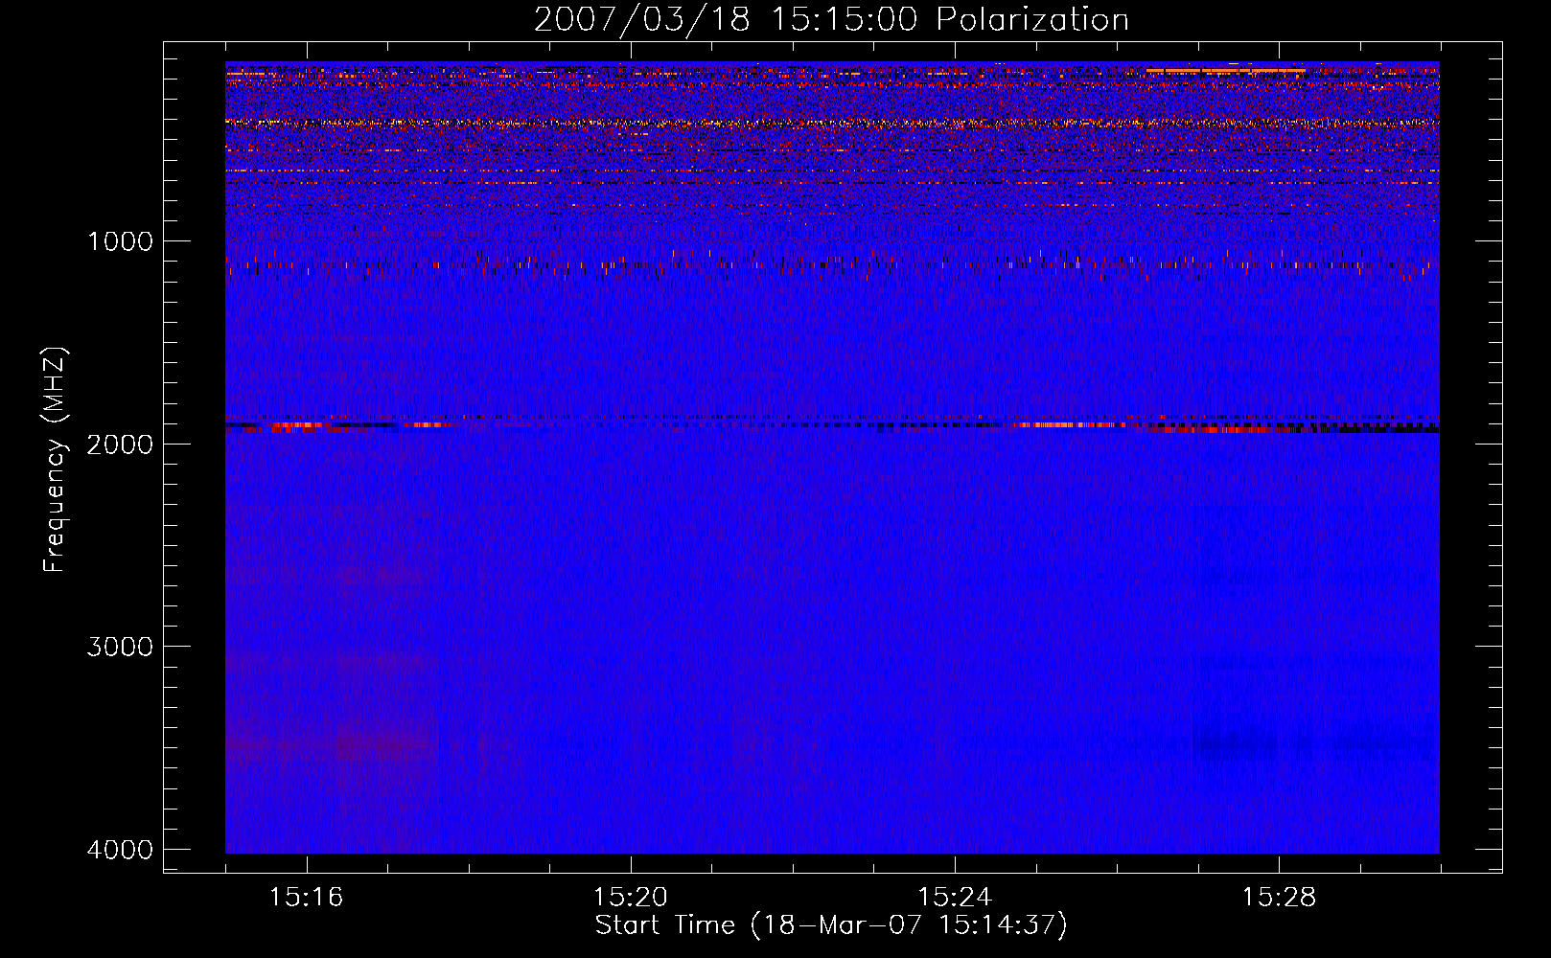
Task: Click the '15:20' time tick label
Action: [x=630, y=897]
